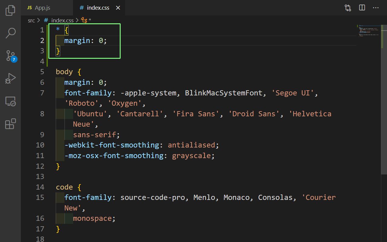Click the 'antialiased' value
387x242 pixels.
click(191, 145)
